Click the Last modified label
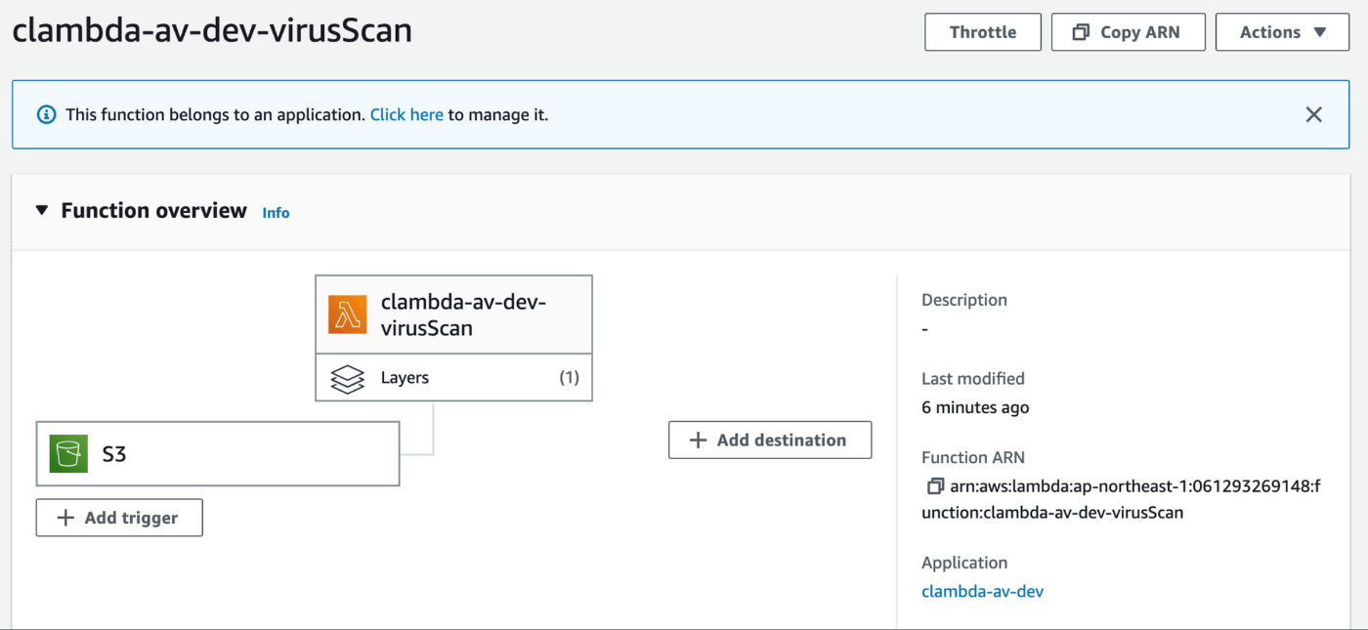 point(973,378)
